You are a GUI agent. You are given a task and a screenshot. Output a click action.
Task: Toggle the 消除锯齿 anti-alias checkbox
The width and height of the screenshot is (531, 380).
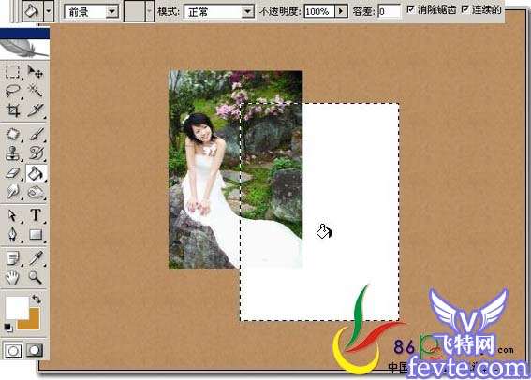click(410, 9)
